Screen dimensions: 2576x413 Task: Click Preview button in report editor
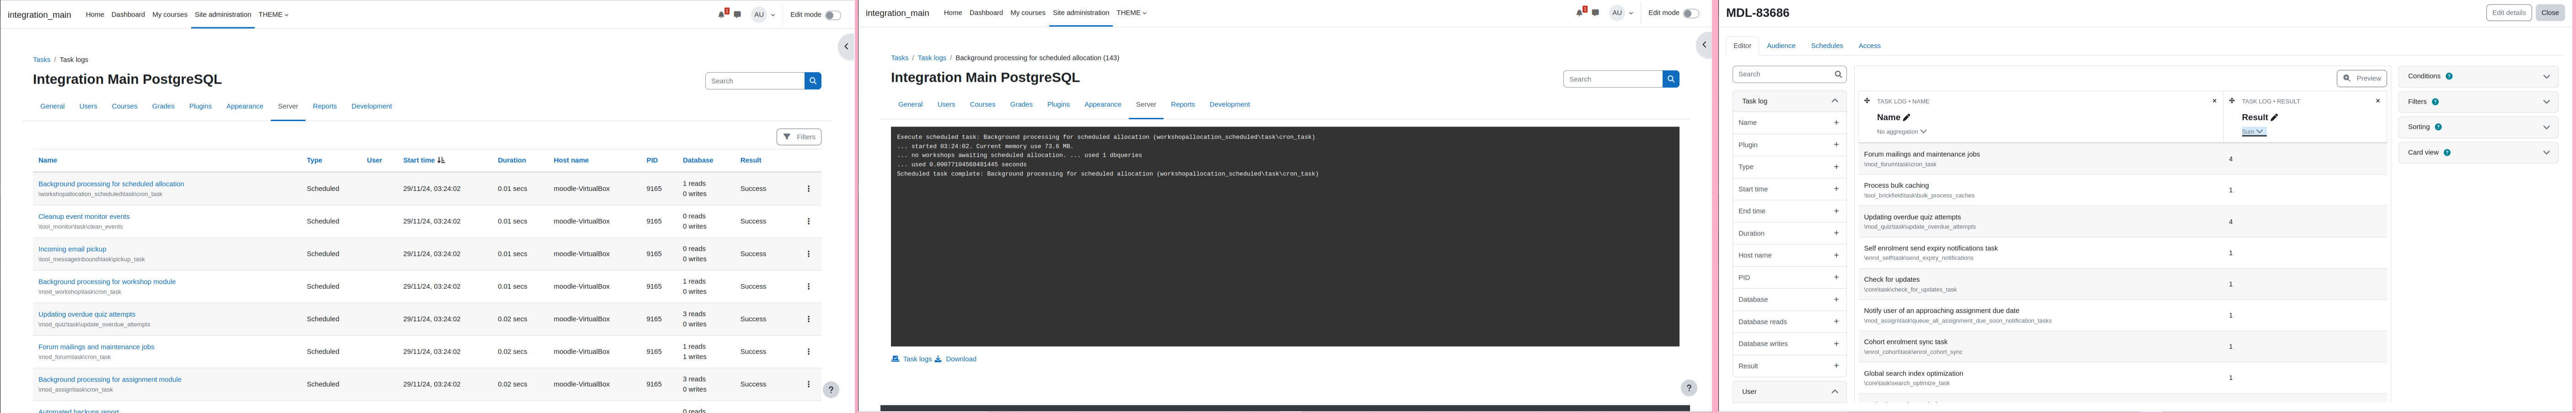click(2362, 78)
